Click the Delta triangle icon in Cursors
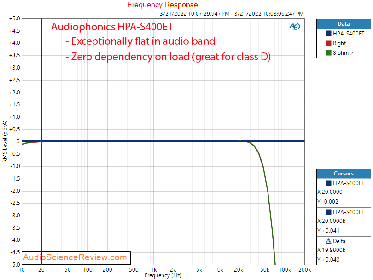This screenshot has height=280, width=373. pos(328,241)
